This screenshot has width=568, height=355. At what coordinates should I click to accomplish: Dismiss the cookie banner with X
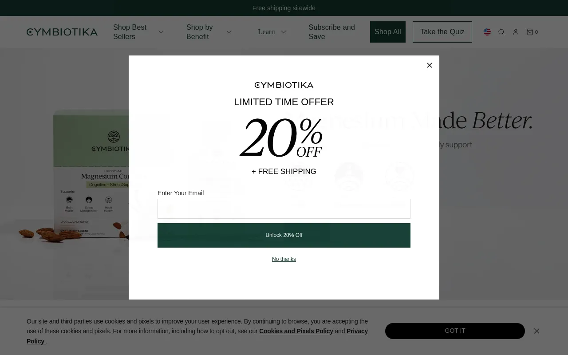pyautogui.click(x=536, y=331)
